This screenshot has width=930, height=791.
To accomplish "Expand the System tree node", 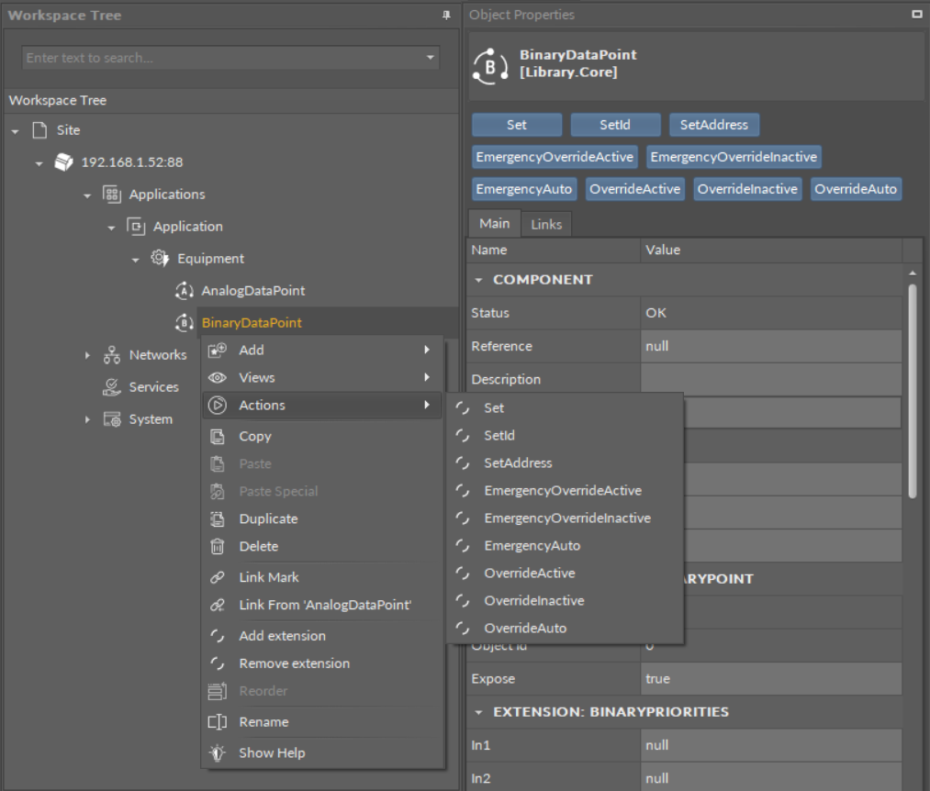I will (87, 419).
